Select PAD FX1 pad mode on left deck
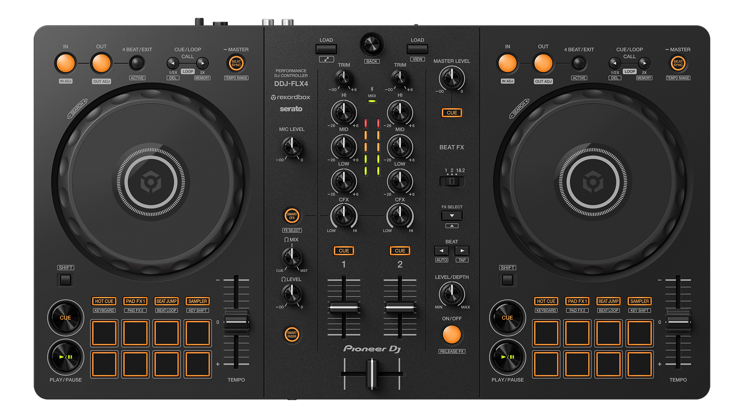The width and height of the screenshot is (744, 418). pos(135,301)
